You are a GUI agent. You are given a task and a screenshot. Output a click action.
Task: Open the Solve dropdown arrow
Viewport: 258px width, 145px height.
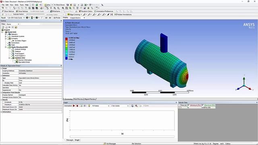point(52,5)
